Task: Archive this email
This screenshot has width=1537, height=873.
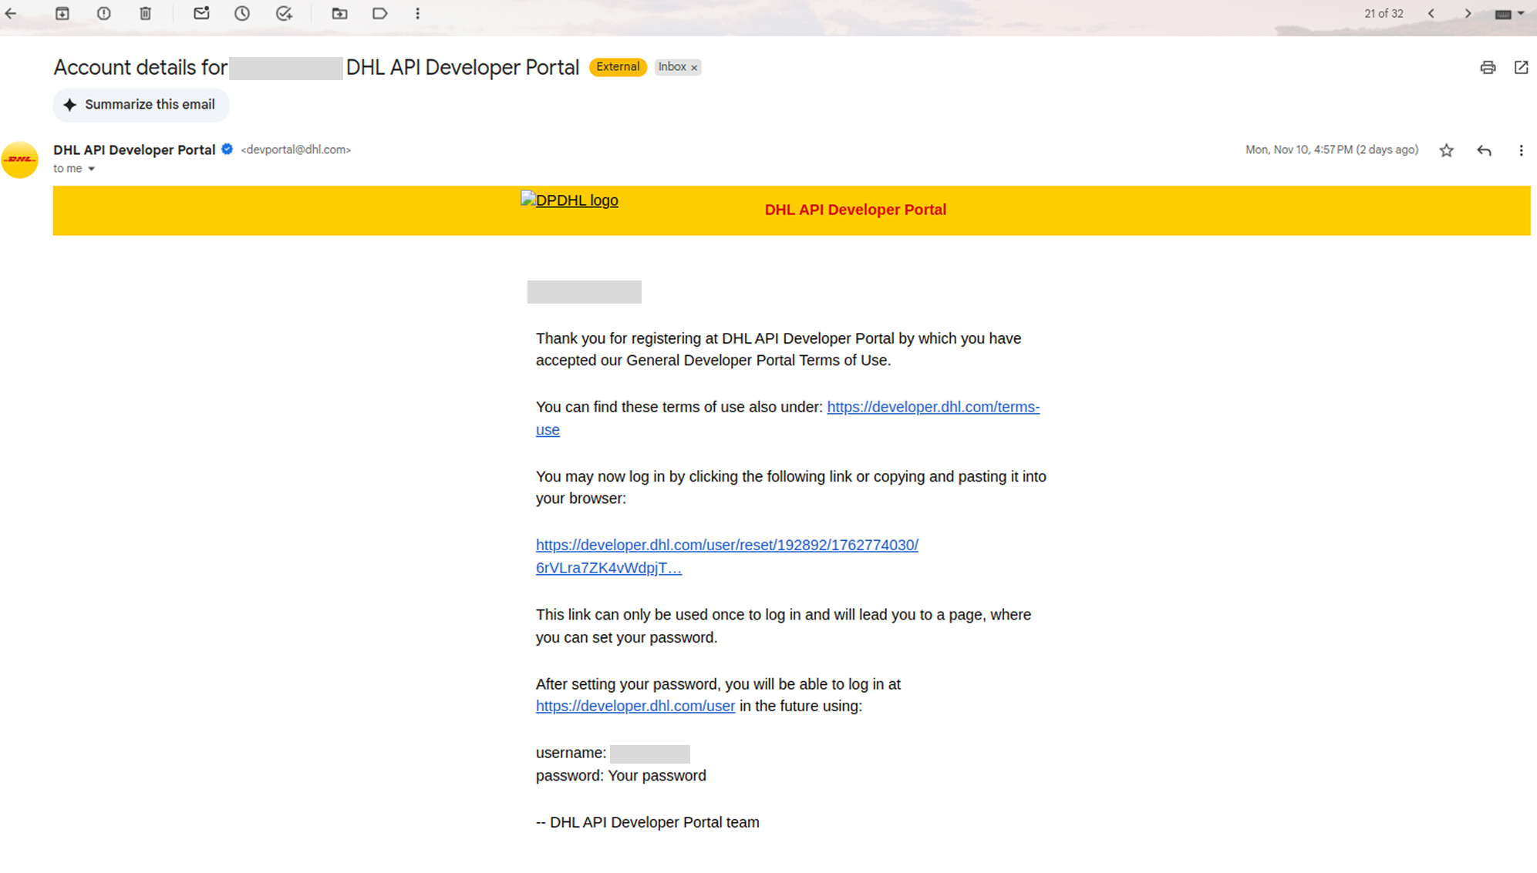Action: 62,13
